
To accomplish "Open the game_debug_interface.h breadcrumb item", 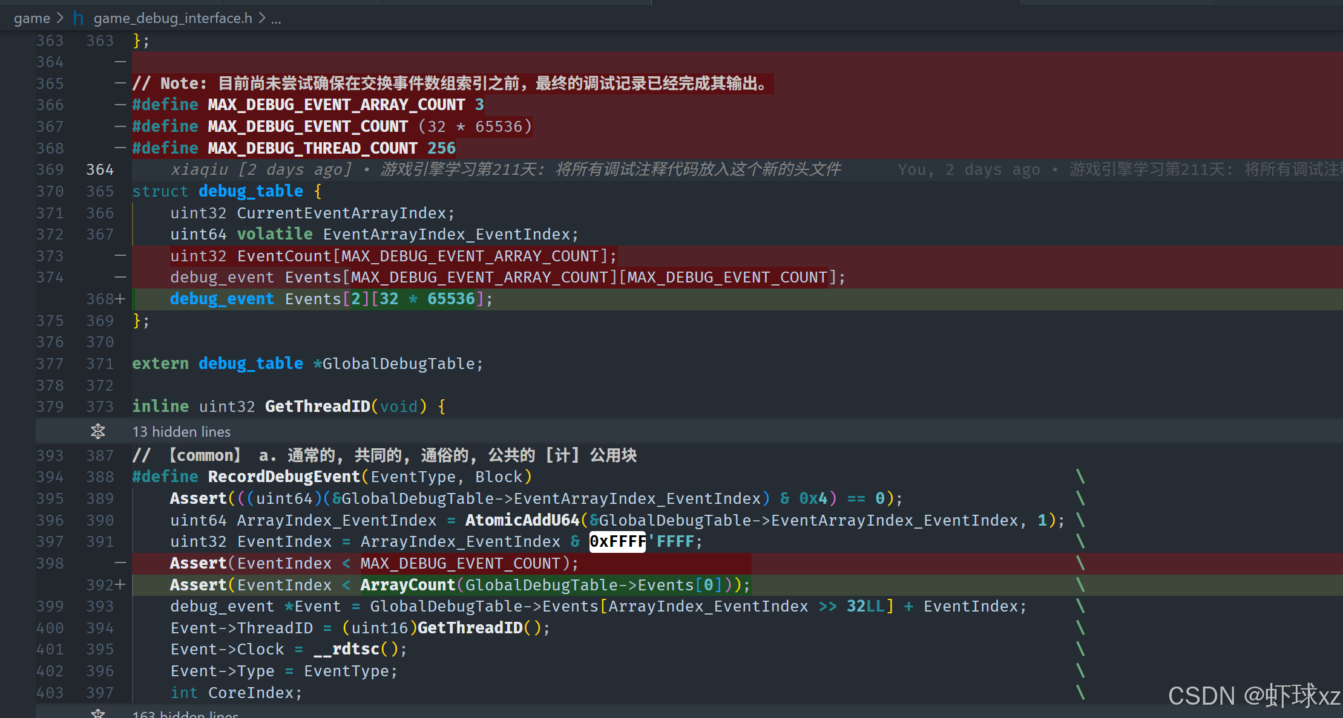I will tap(172, 18).
